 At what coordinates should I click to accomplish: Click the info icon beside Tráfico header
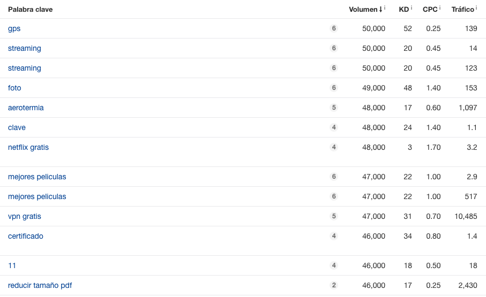[x=476, y=7]
